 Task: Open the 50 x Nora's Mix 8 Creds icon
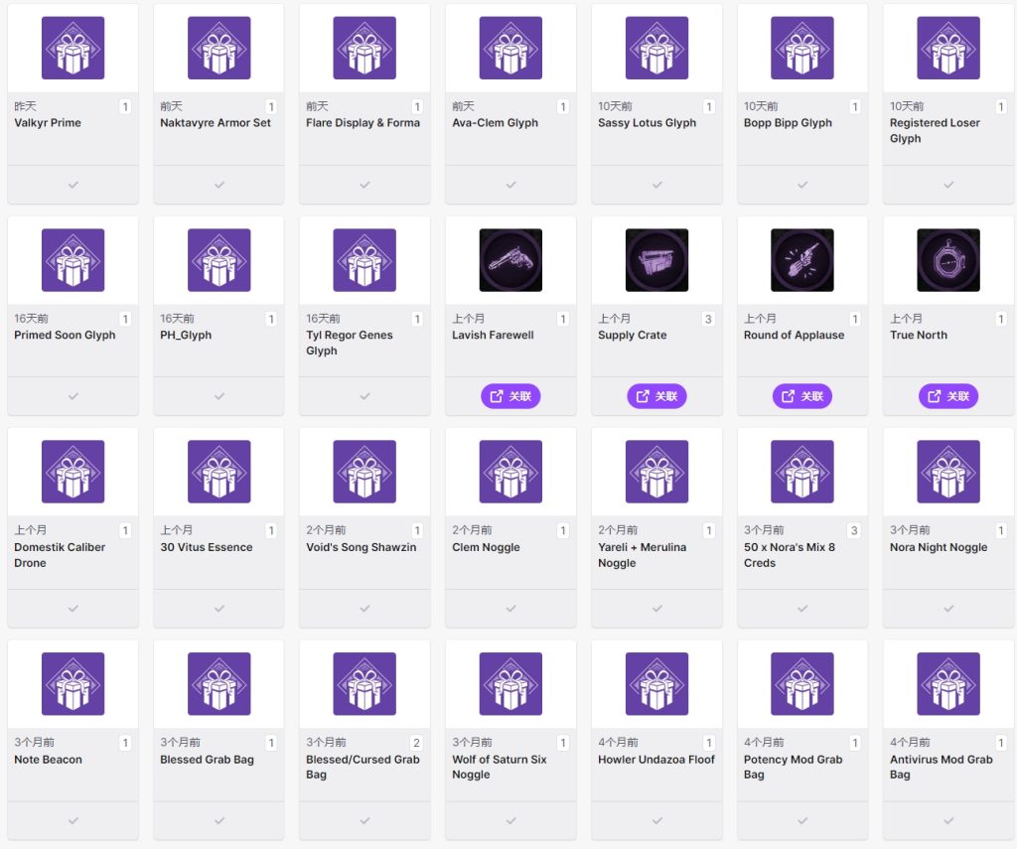802,472
